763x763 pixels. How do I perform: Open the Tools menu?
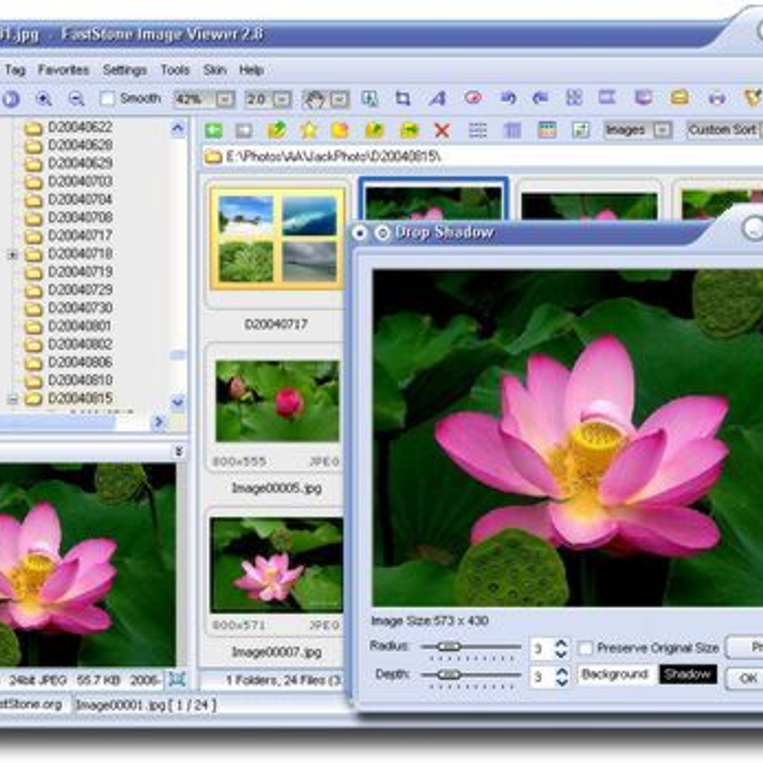click(175, 70)
